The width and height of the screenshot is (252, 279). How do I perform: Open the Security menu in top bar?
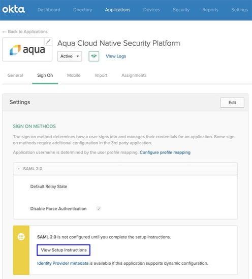181,10
